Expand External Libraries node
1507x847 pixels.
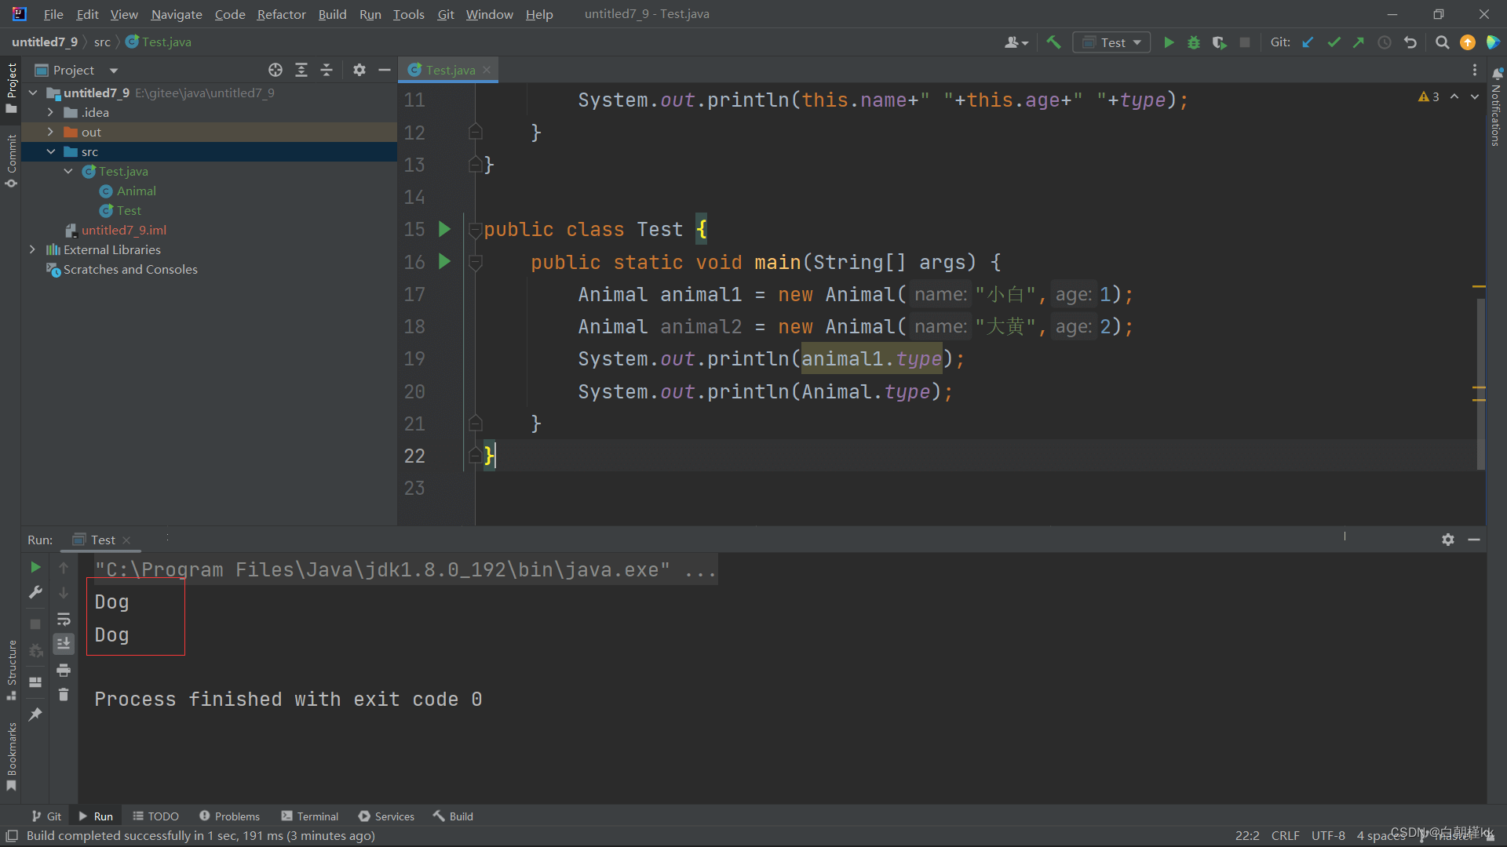tap(32, 250)
